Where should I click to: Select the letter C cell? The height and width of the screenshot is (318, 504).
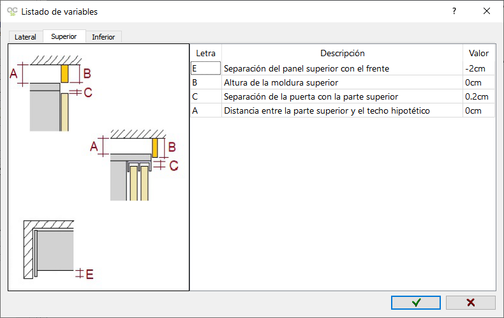pos(205,96)
